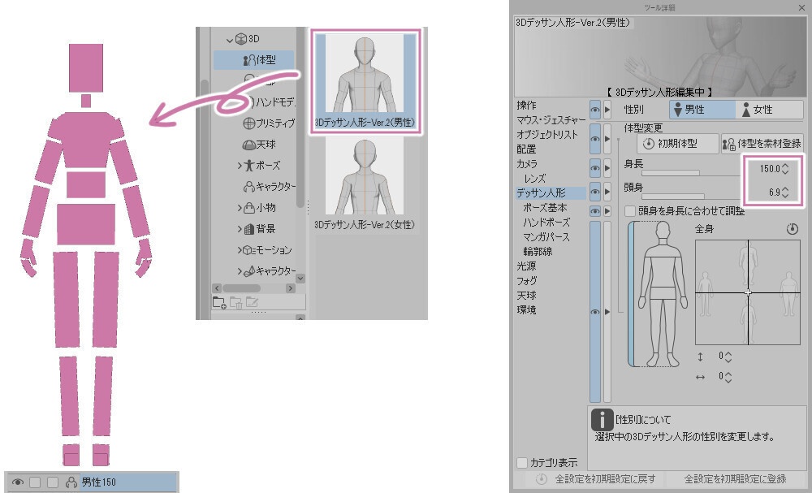Viewport: 812px width, 493px height.
Task: Toggle the eye icon next to 性別 row
Action: (x=595, y=110)
